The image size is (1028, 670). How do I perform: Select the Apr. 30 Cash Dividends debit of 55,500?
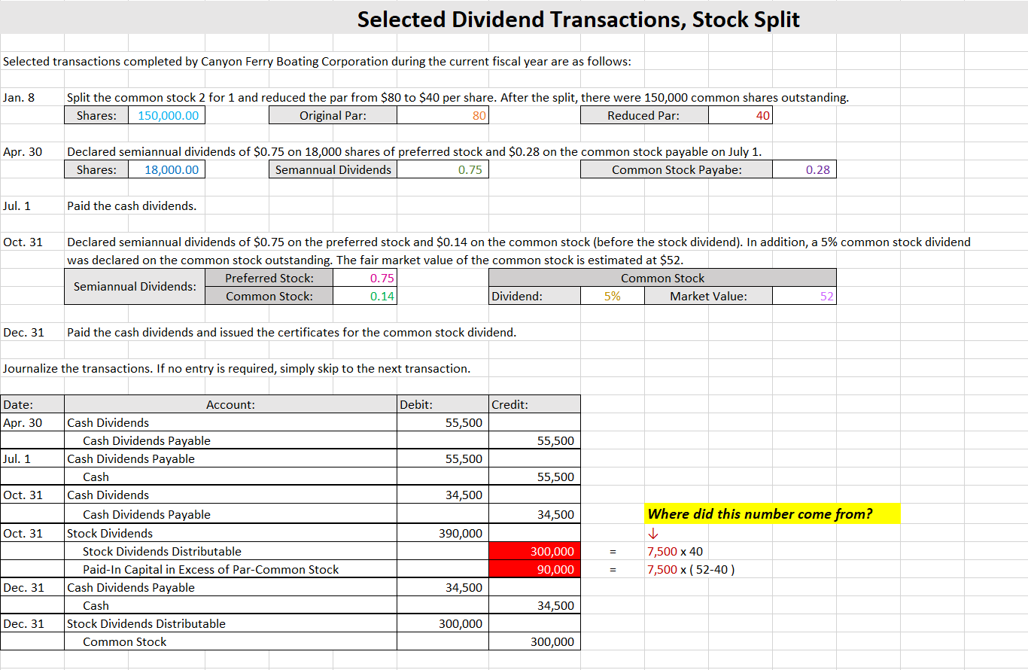tap(443, 422)
